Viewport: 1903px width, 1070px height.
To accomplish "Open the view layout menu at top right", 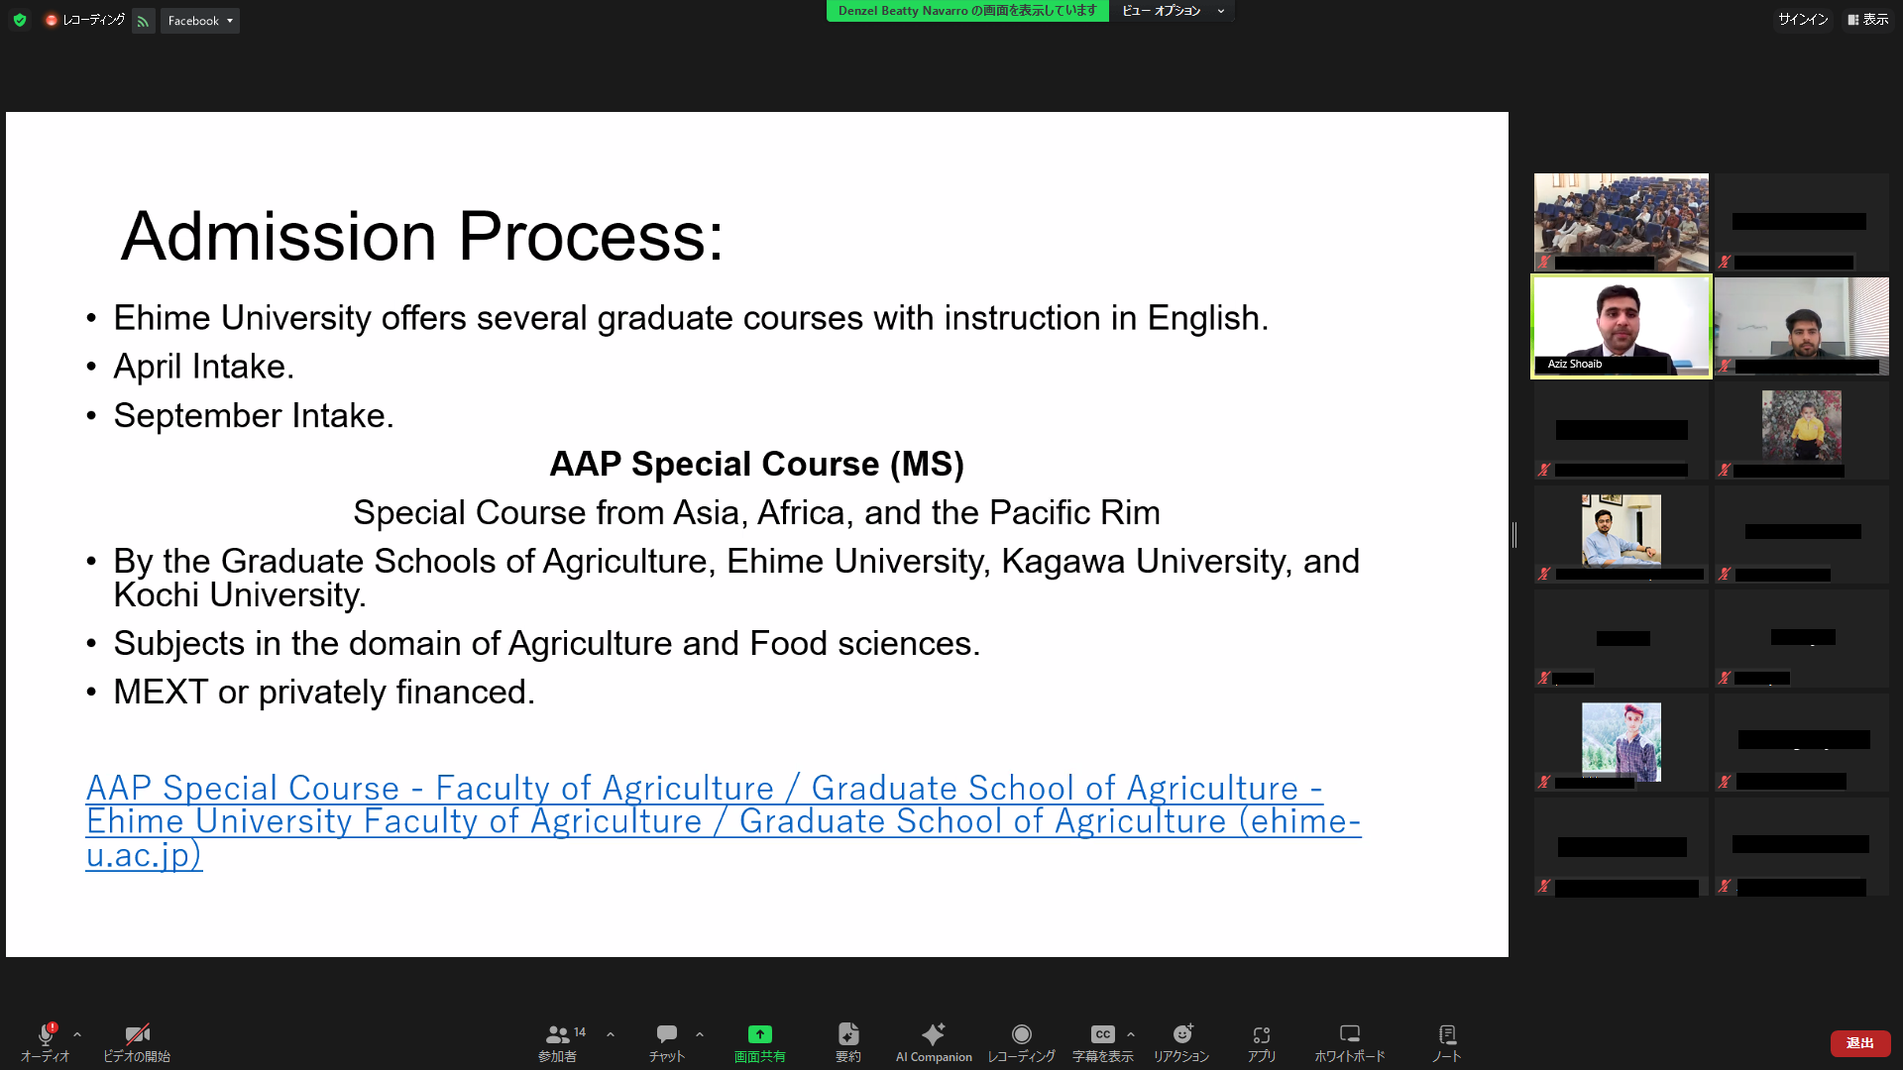I will point(1867,20).
